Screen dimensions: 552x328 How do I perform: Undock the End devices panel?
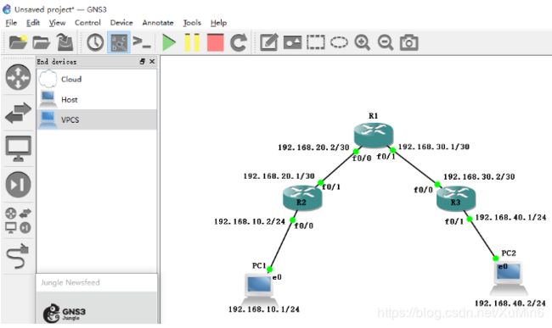pos(142,62)
